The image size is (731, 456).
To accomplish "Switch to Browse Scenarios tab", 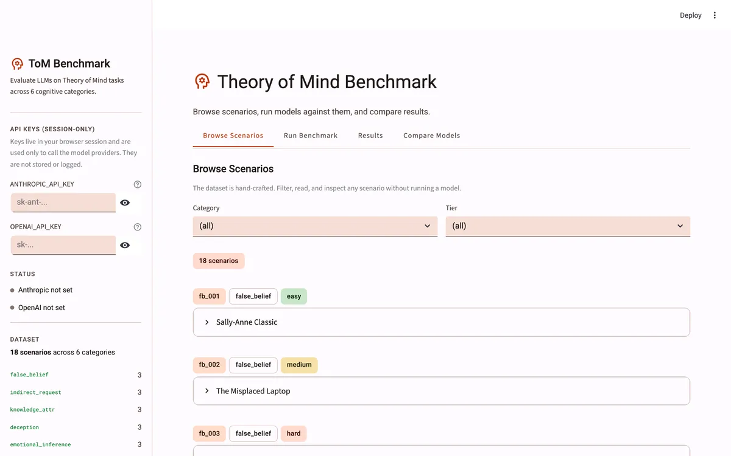I will click(233, 136).
